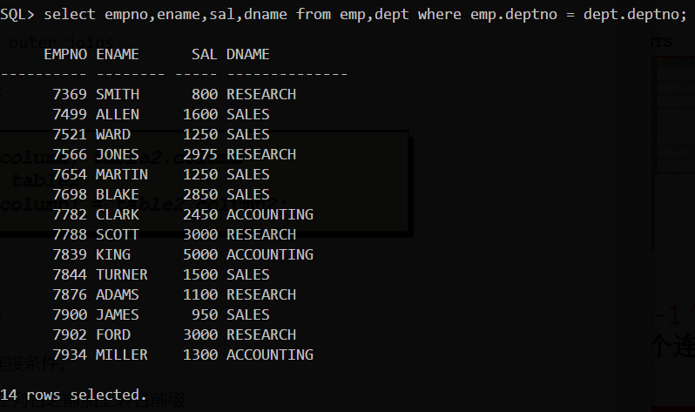695x412 pixels.
Task: Click salary 1300 in MILLER row
Action: pyautogui.click(x=200, y=355)
